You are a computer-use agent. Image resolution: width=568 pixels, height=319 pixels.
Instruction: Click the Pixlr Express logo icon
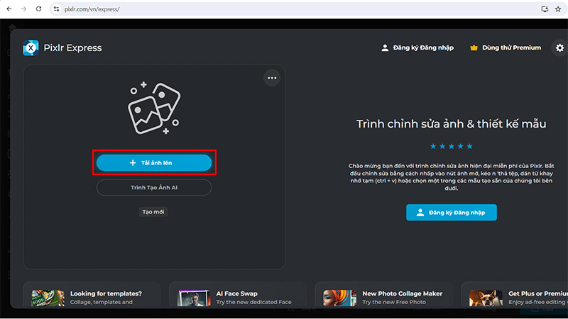(31, 48)
